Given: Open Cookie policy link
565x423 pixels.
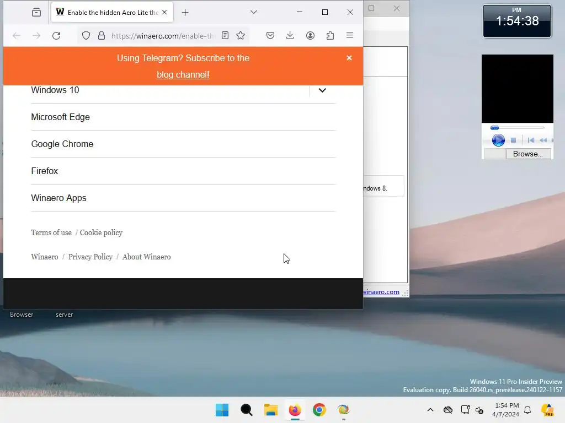Looking at the screenshot, I should 102,232.
